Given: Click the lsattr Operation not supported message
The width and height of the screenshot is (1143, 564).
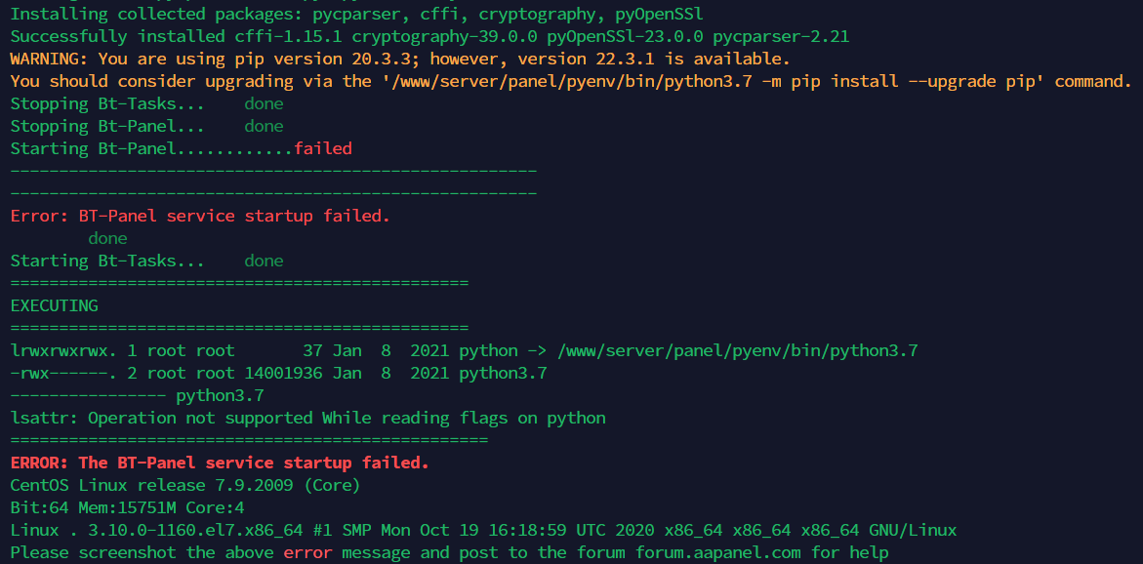Looking at the screenshot, I should (x=307, y=418).
